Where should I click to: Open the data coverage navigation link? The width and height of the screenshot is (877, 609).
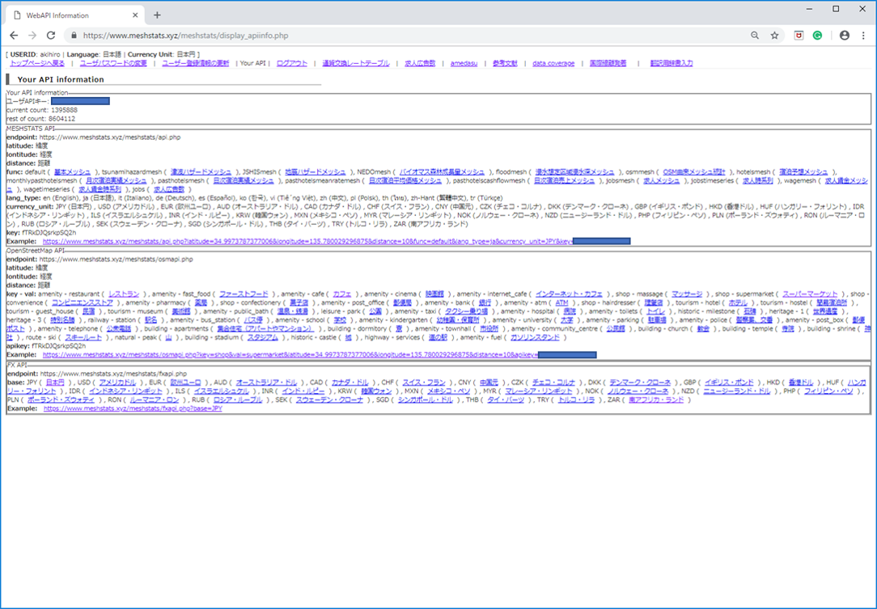pyautogui.click(x=553, y=63)
